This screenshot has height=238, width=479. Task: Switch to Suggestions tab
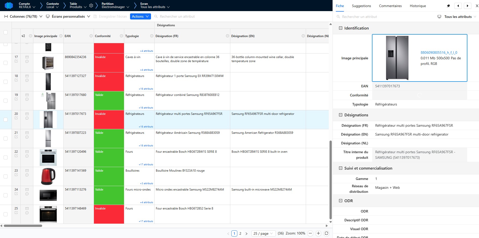pyautogui.click(x=361, y=6)
